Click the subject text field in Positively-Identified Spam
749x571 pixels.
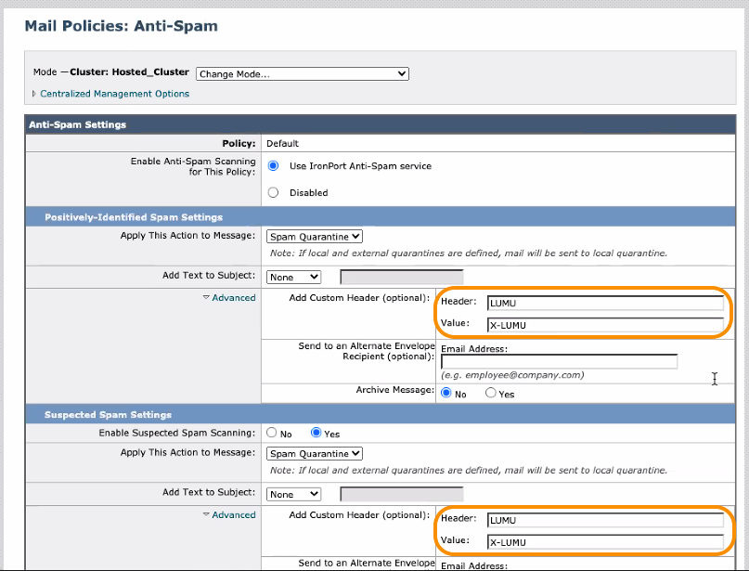click(401, 277)
